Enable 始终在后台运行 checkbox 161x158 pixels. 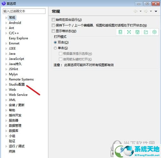pyautogui.click(x=53, y=20)
